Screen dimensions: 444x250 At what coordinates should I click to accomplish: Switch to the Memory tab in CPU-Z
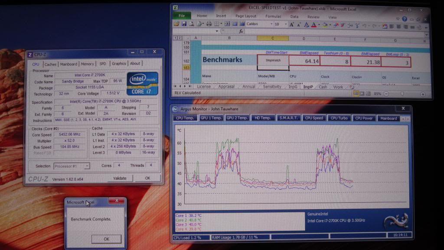[87, 64]
